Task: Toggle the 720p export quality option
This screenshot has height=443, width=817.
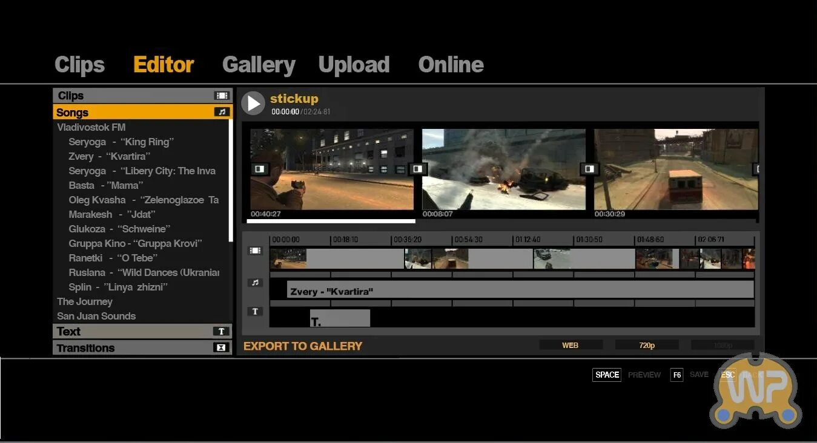Action: [x=646, y=345]
